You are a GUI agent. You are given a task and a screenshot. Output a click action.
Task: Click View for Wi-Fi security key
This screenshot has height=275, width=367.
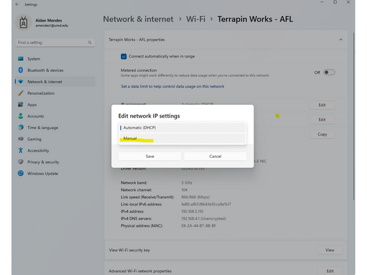point(330,250)
